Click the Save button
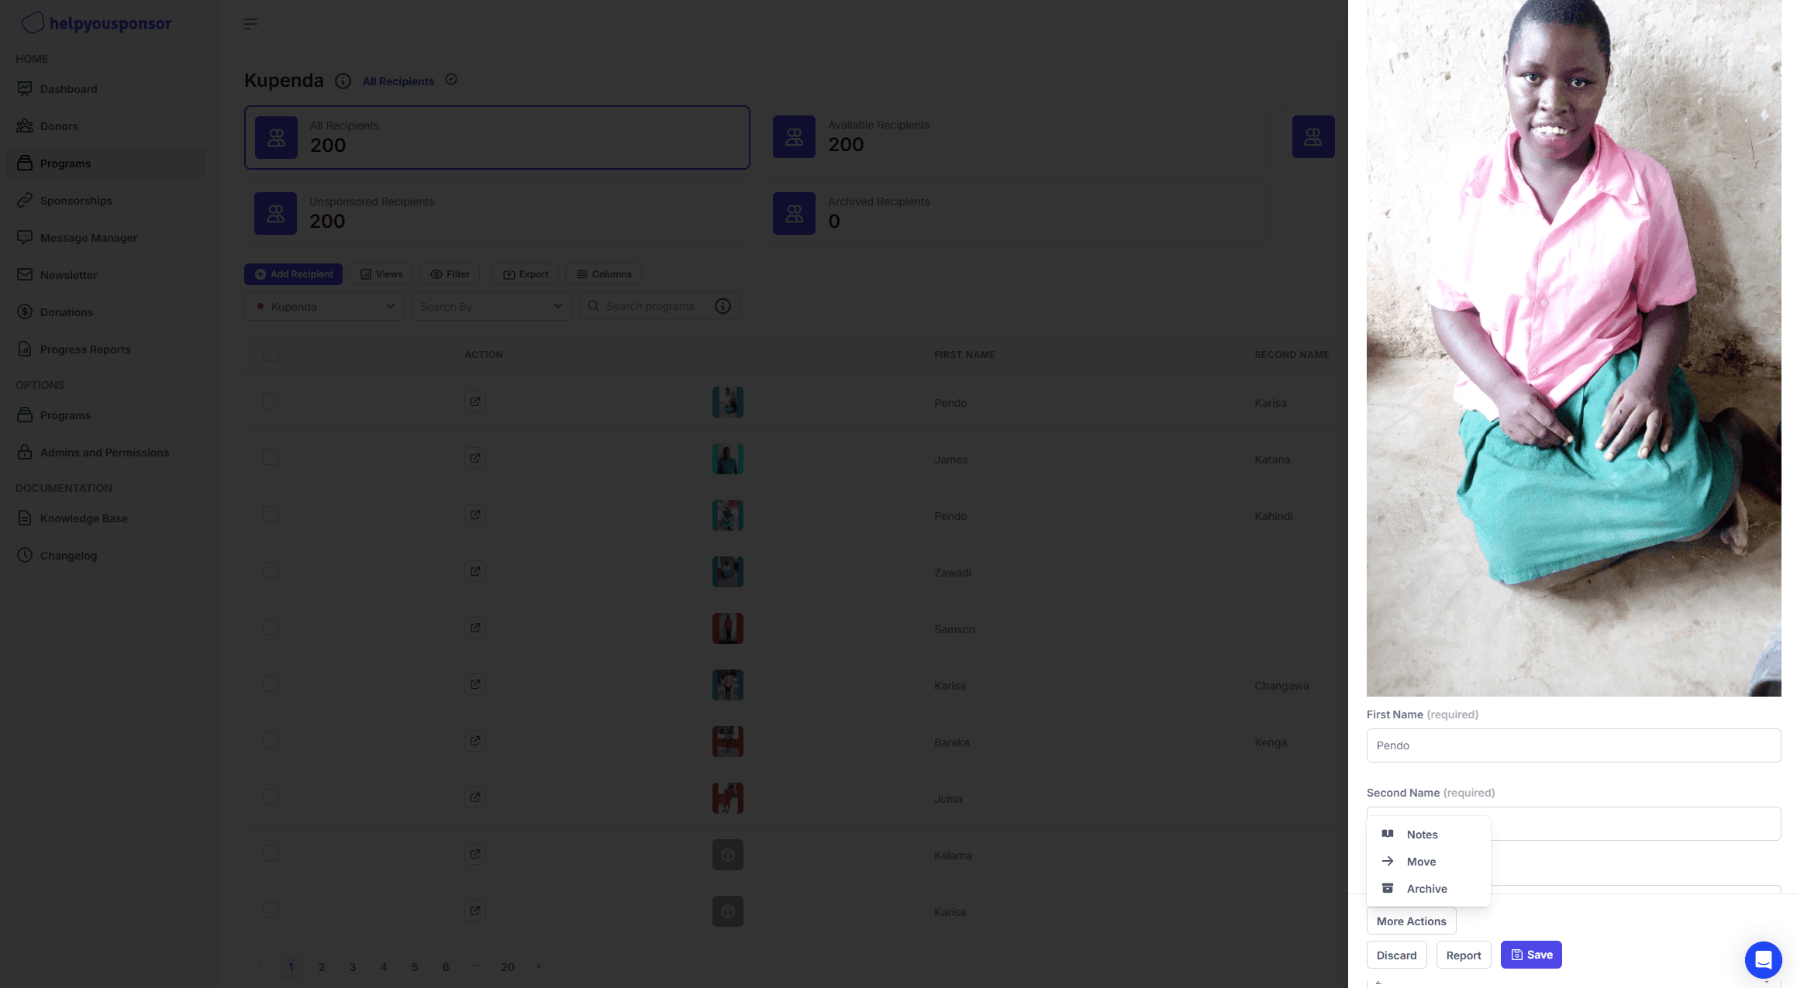The height and width of the screenshot is (988, 1797). [1531, 955]
